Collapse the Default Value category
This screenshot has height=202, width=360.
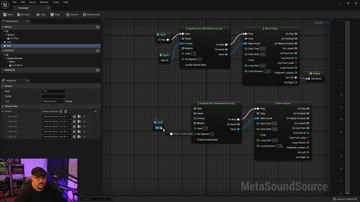[3, 106]
